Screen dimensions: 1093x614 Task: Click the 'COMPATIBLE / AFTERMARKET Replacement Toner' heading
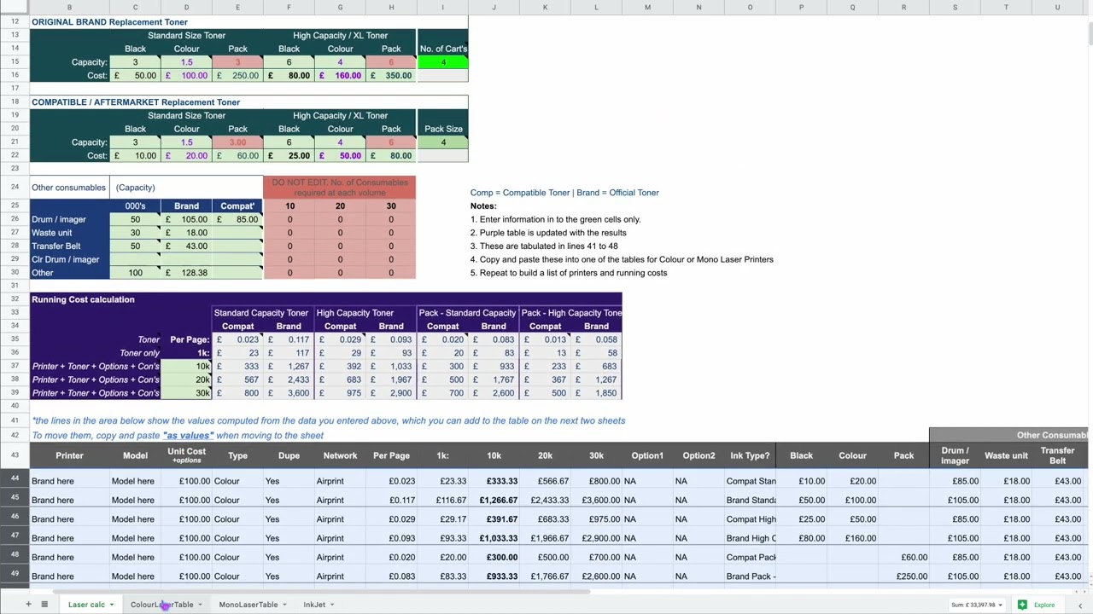136,102
